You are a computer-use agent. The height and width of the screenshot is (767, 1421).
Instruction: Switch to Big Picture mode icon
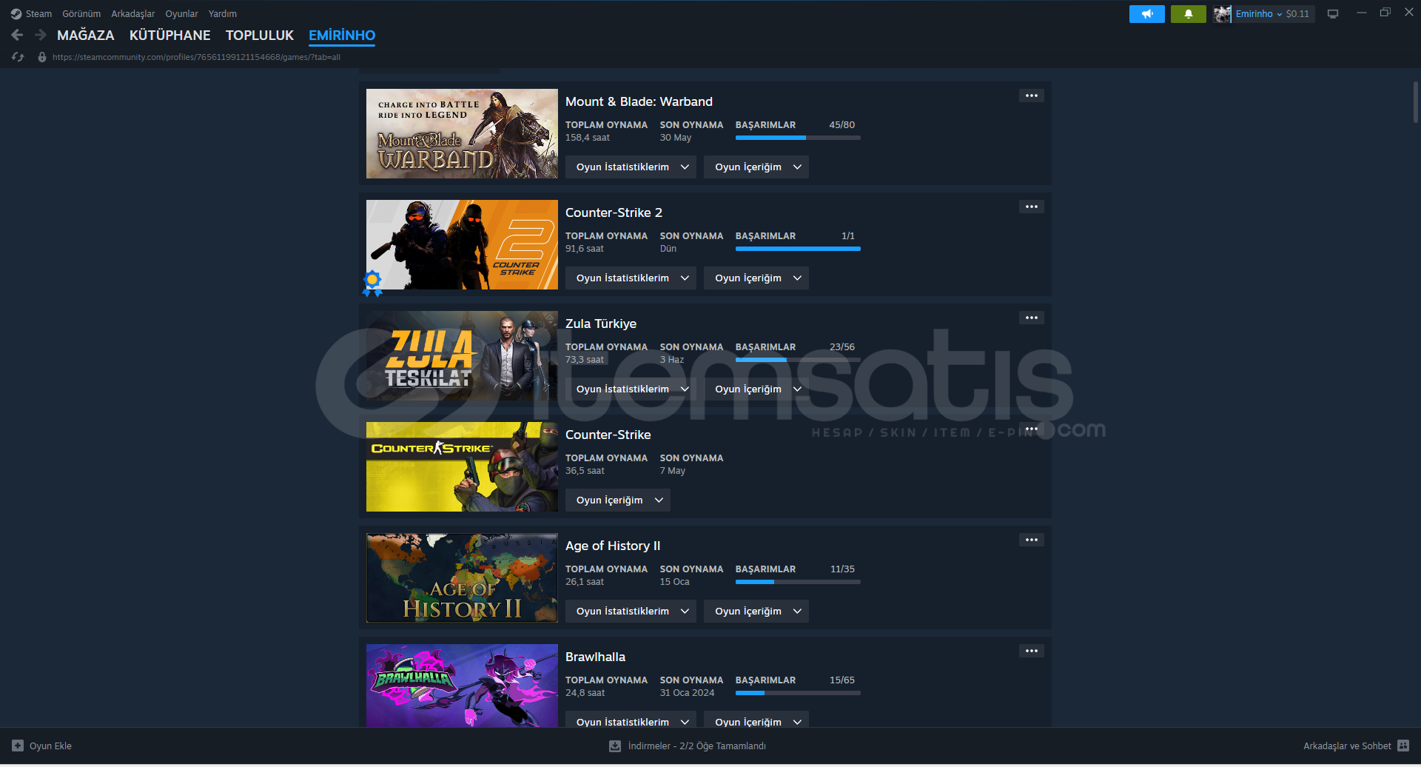pyautogui.click(x=1333, y=14)
